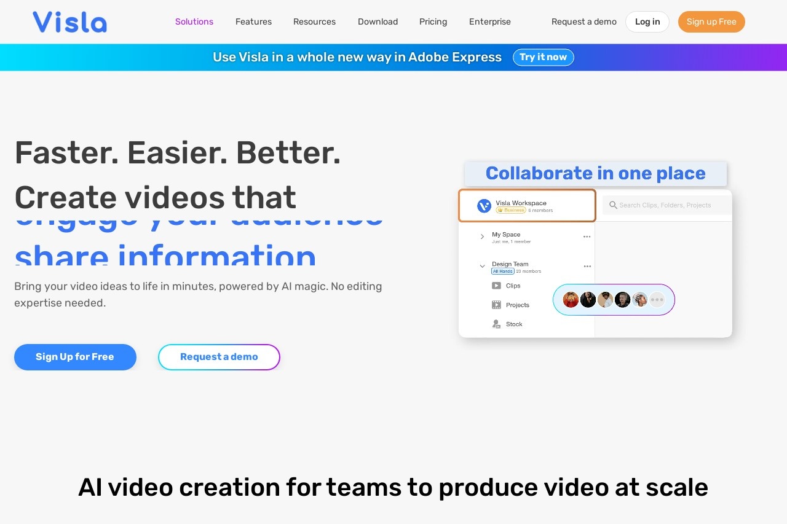787x524 pixels.
Task: Collapse the Design Team chevron
Action: pyautogui.click(x=482, y=267)
